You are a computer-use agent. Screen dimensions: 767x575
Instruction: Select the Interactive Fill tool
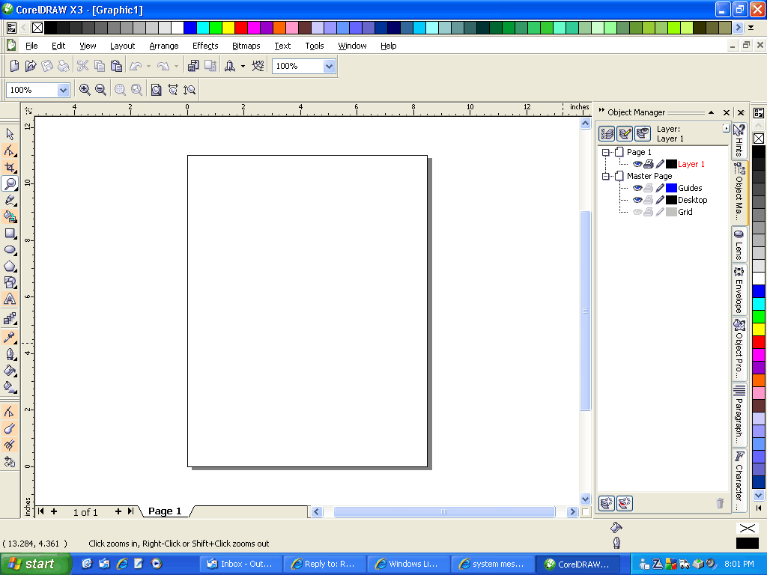pos(10,387)
